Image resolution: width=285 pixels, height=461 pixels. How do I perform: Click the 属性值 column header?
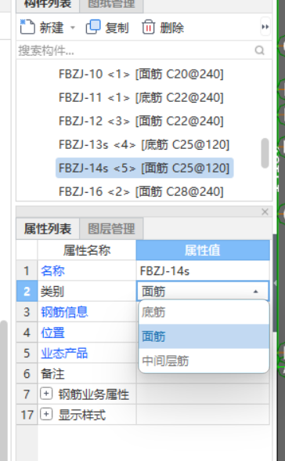pyautogui.click(x=203, y=251)
